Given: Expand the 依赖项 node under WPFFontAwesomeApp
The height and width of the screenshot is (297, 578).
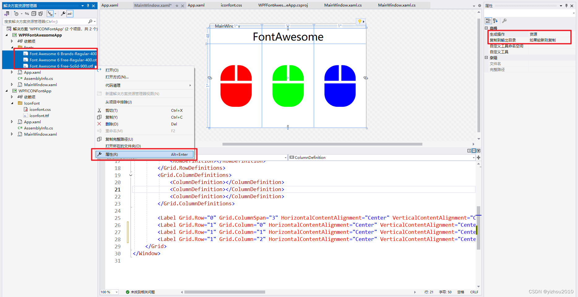Looking at the screenshot, I should [x=11, y=41].
